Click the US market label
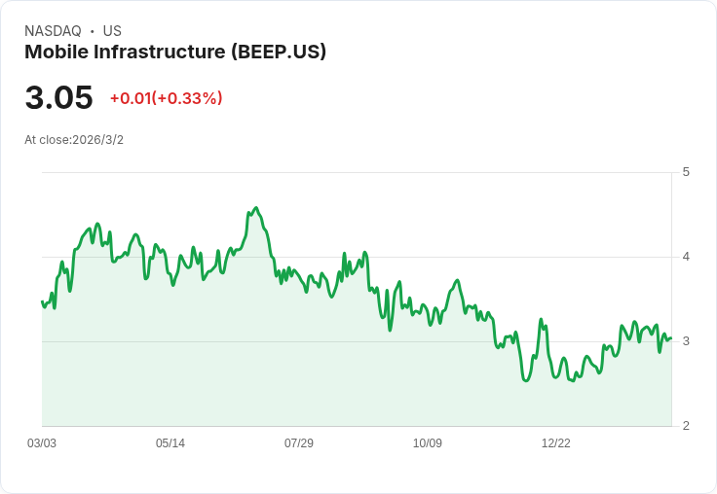The image size is (717, 494). tap(112, 31)
